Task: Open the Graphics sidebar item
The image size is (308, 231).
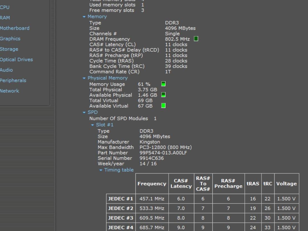Action: [x=10, y=39]
